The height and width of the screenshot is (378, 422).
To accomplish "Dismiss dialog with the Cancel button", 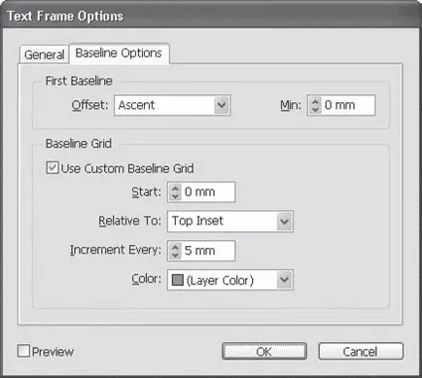I will pos(361,352).
